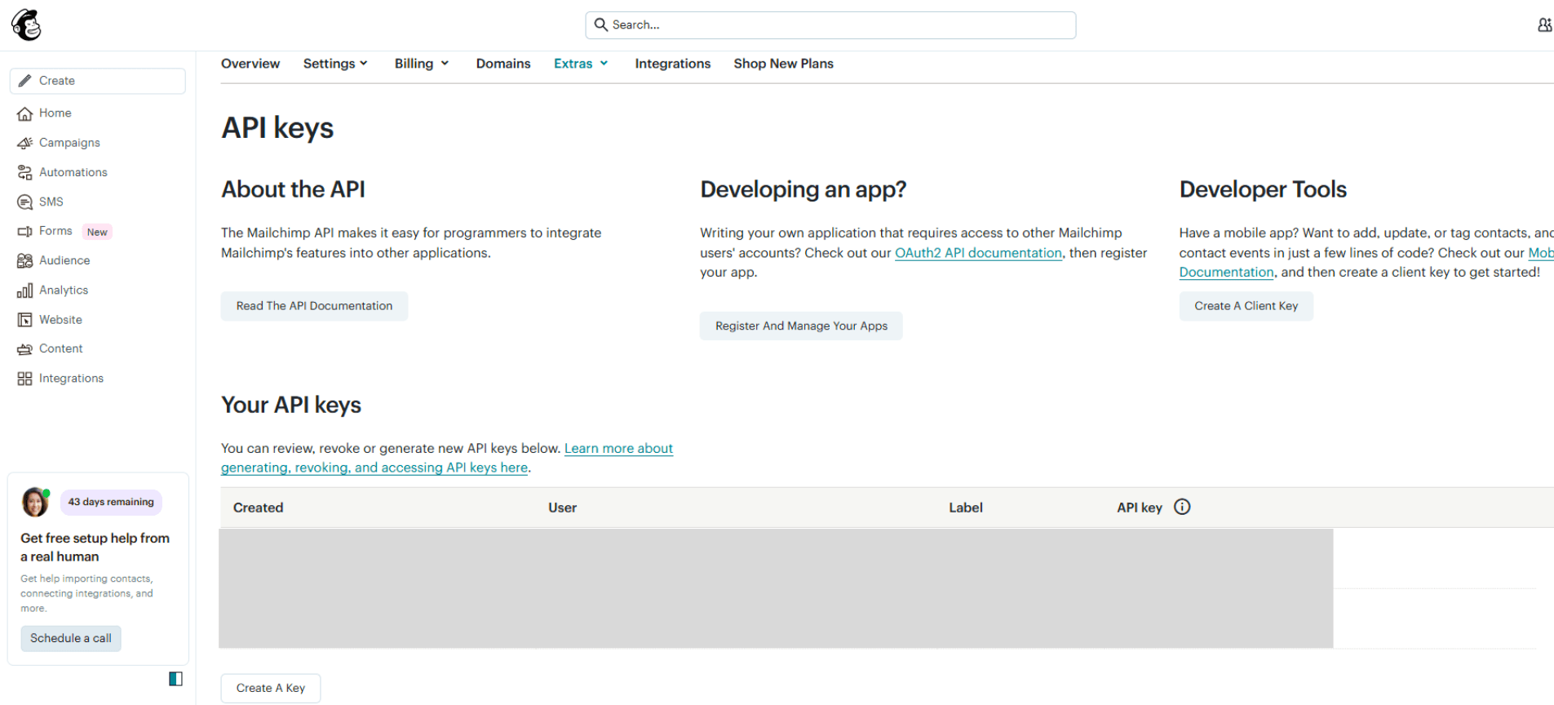Open the Documentation link under Developer Tools
This screenshot has width=1554, height=705.
(1226, 273)
